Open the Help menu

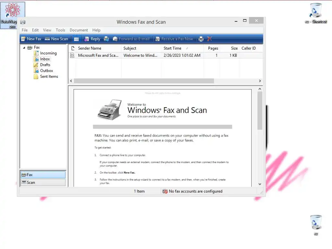click(x=96, y=30)
